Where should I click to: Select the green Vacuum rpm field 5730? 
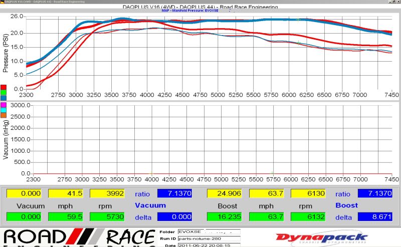pyautogui.click(x=107, y=217)
